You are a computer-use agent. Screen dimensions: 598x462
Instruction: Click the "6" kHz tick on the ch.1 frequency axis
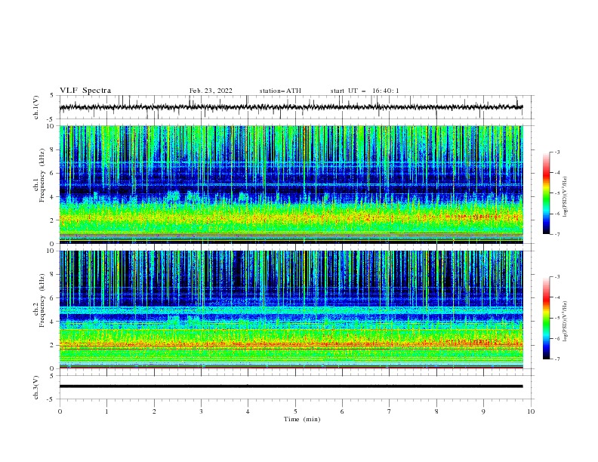click(52, 173)
